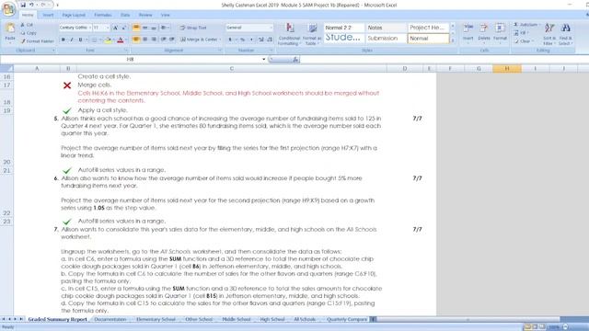
Task: Save workbook from Quick Access Toolbar
Action: click(23, 5)
